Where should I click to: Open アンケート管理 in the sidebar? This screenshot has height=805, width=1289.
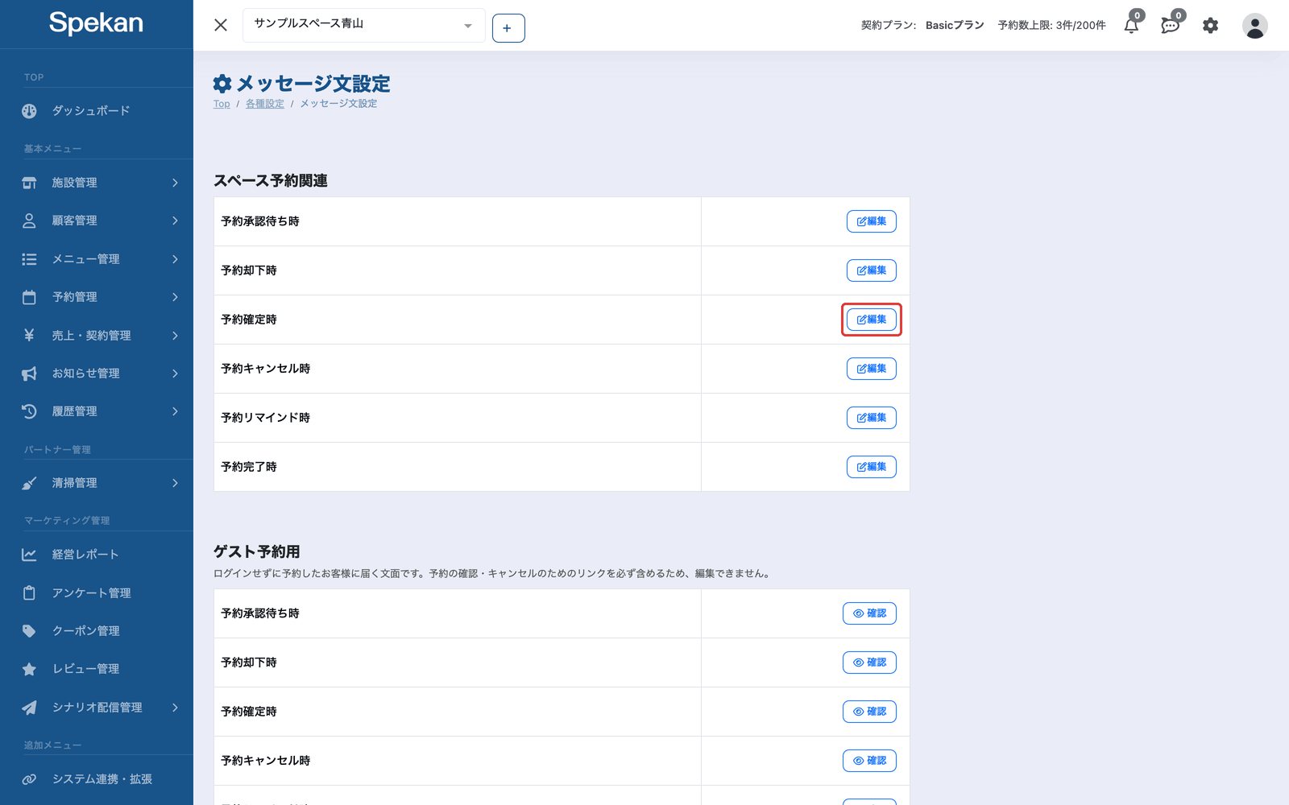[97, 593]
